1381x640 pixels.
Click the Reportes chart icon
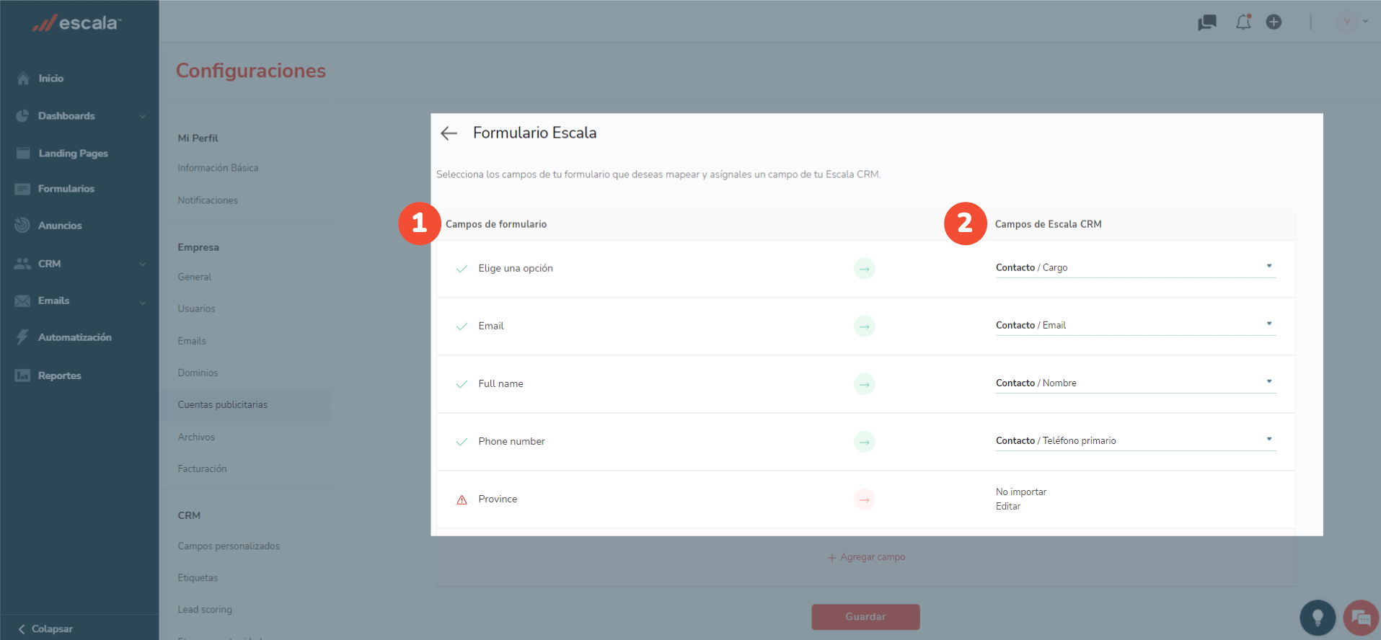[23, 375]
